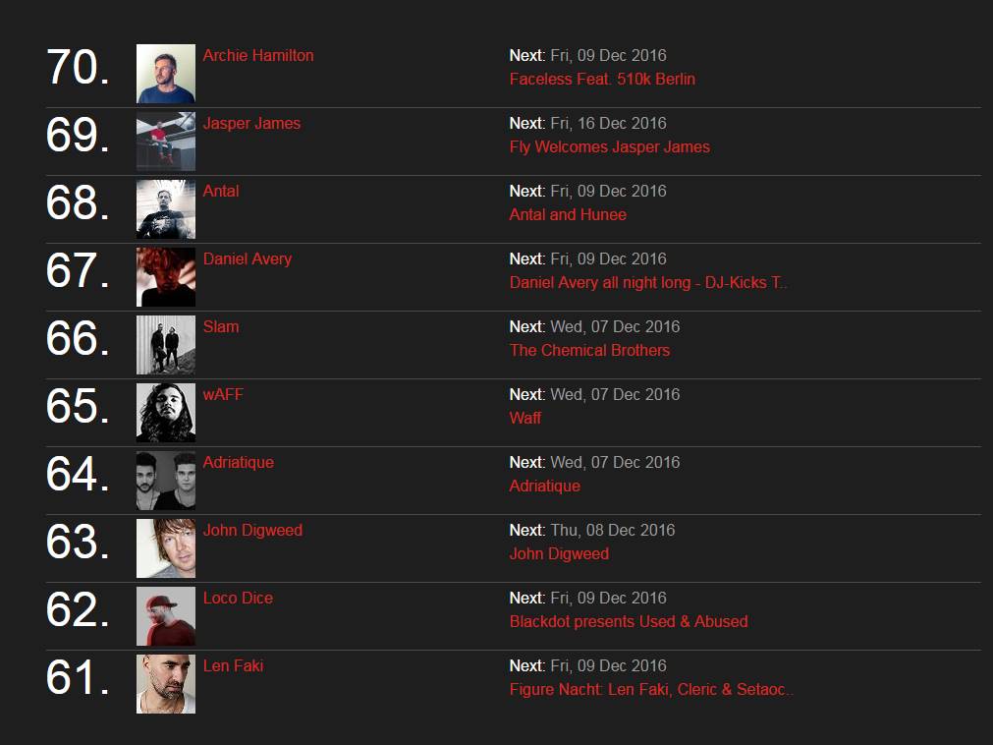Open the Len Faki name link
Image resolution: width=993 pixels, height=745 pixels.
pos(233,666)
